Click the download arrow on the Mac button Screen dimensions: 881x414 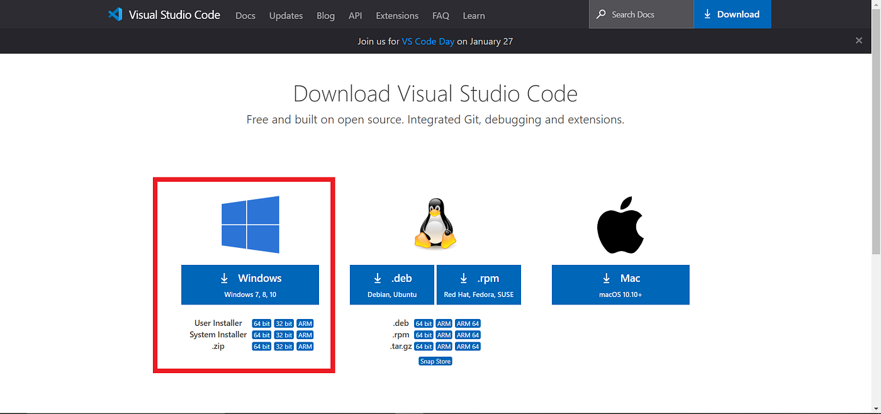[606, 278]
